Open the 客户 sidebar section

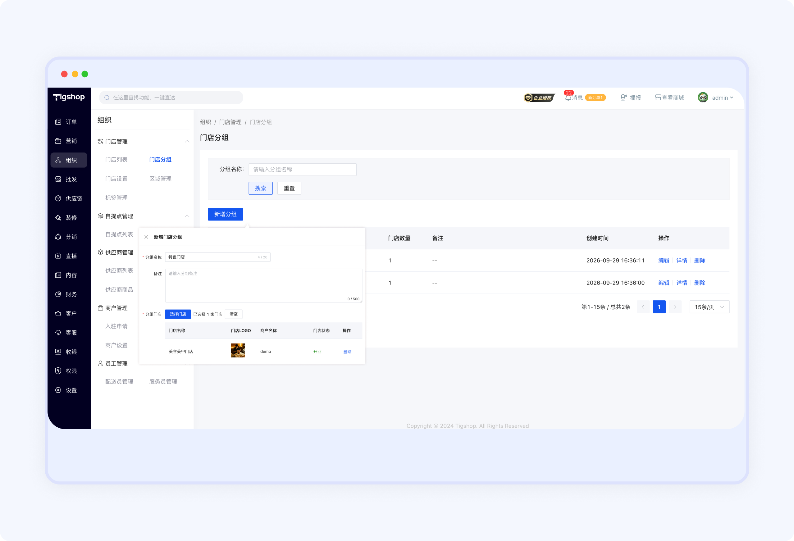tap(69, 314)
